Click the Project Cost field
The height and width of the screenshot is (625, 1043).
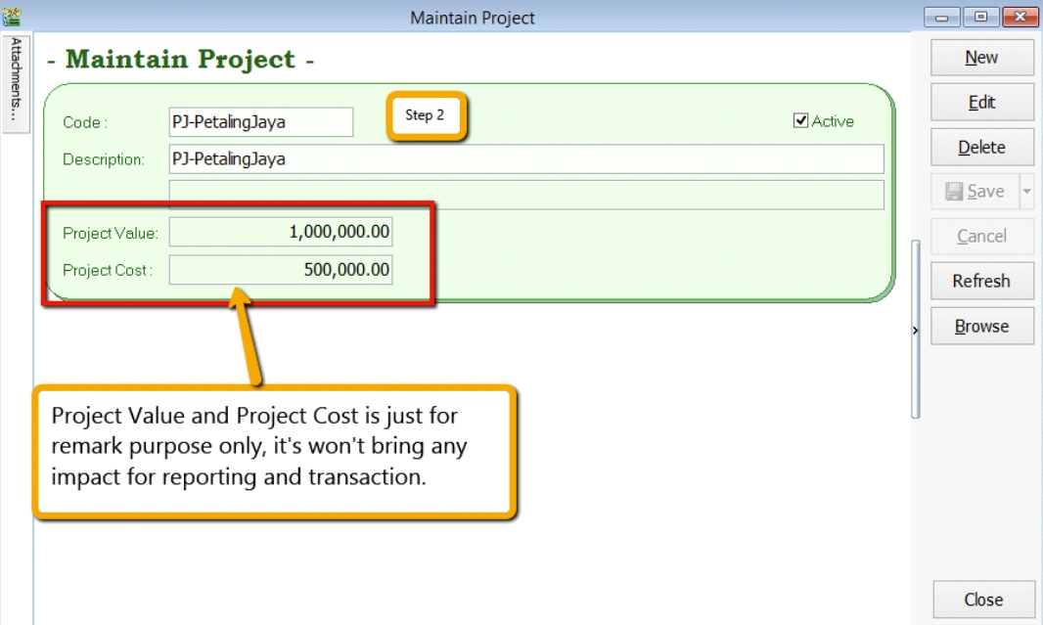click(x=281, y=270)
